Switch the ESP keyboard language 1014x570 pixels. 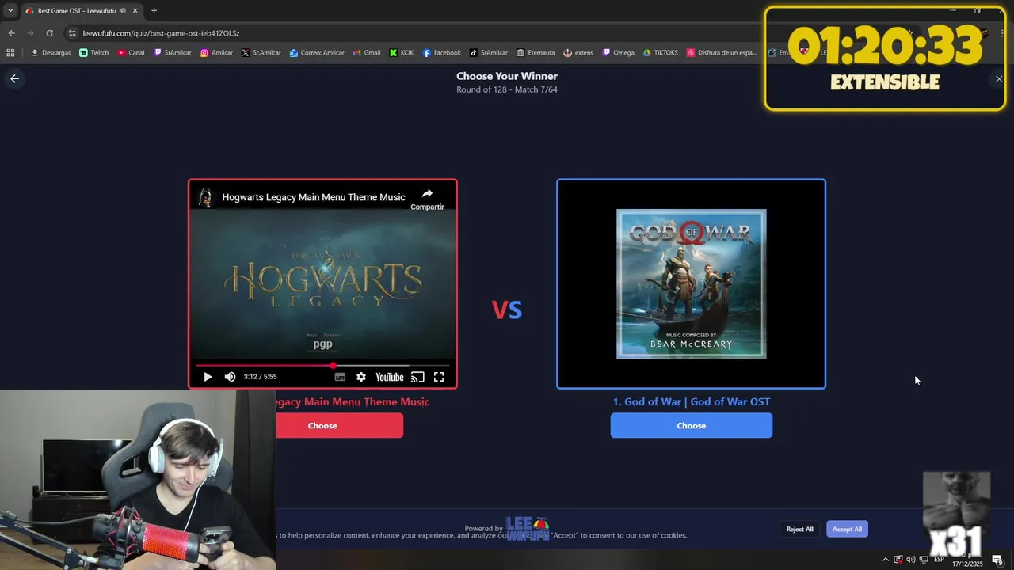coord(939,560)
